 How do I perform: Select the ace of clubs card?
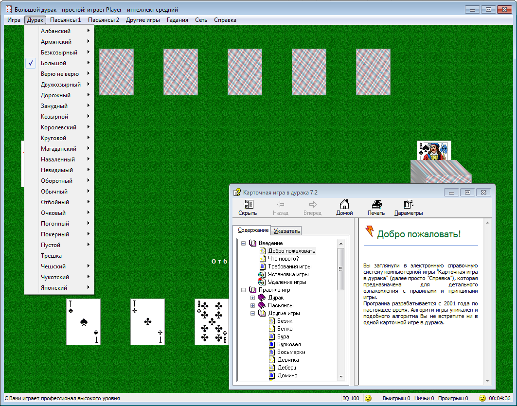point(148,322)
